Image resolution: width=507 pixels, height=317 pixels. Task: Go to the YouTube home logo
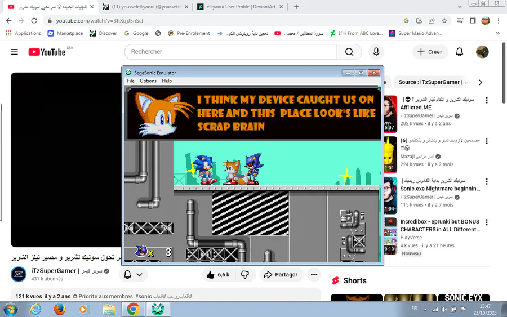(47, 52)
